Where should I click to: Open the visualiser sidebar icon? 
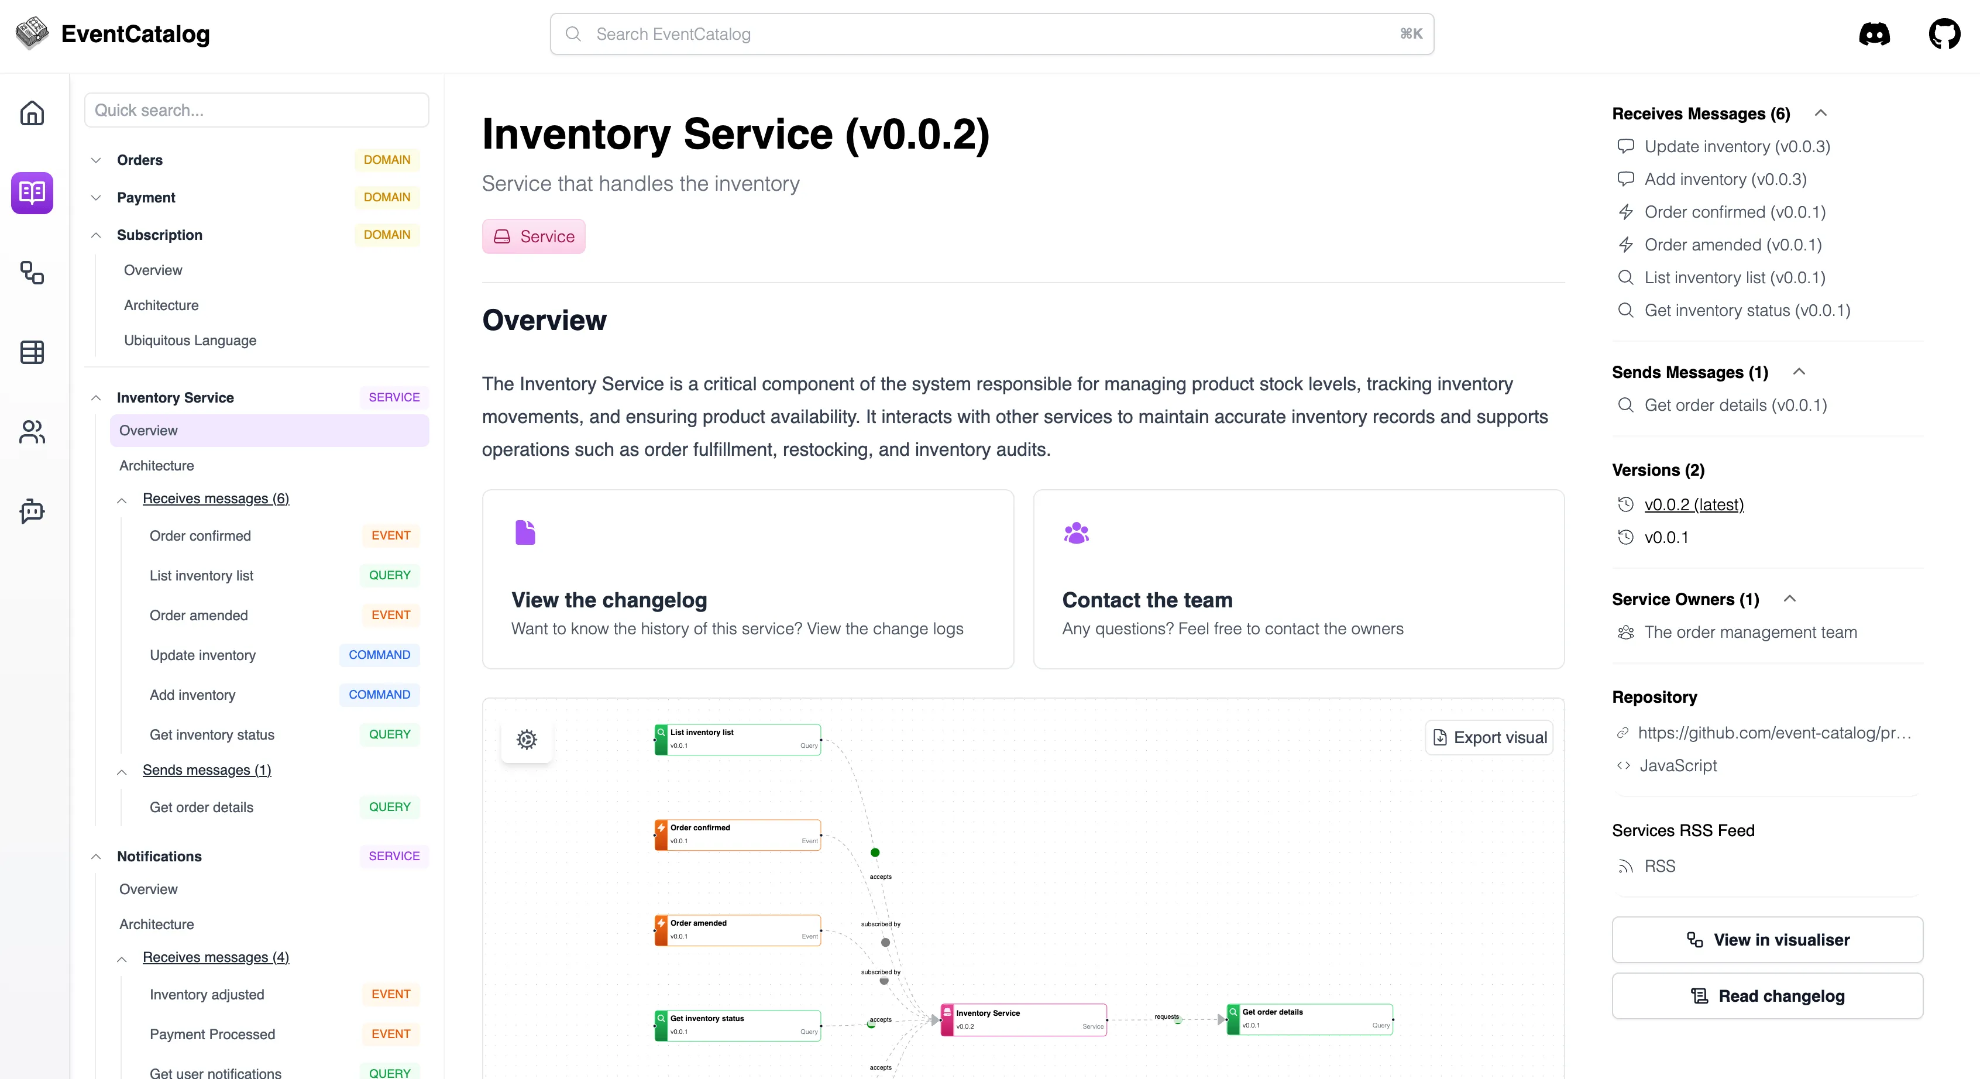coord(32,272)
